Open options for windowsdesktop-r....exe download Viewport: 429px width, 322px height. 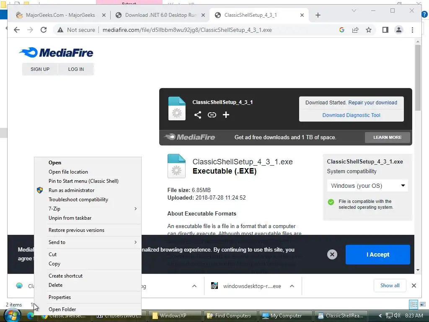[292, 286]
